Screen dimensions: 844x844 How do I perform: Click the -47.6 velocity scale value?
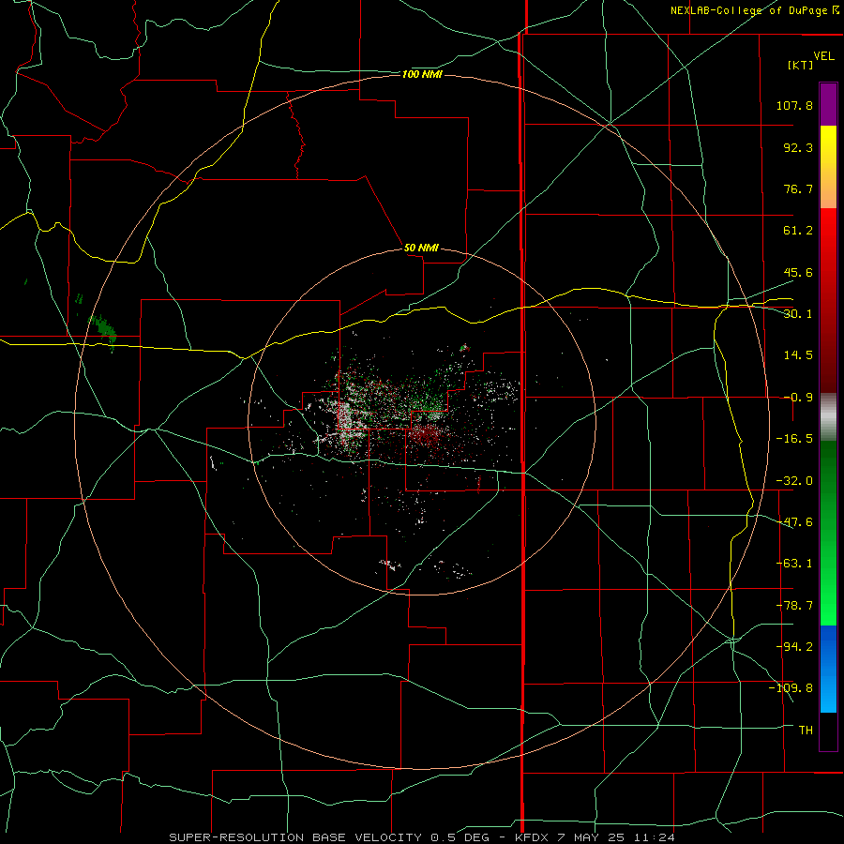pyautogui.click(x=794, y=522)
